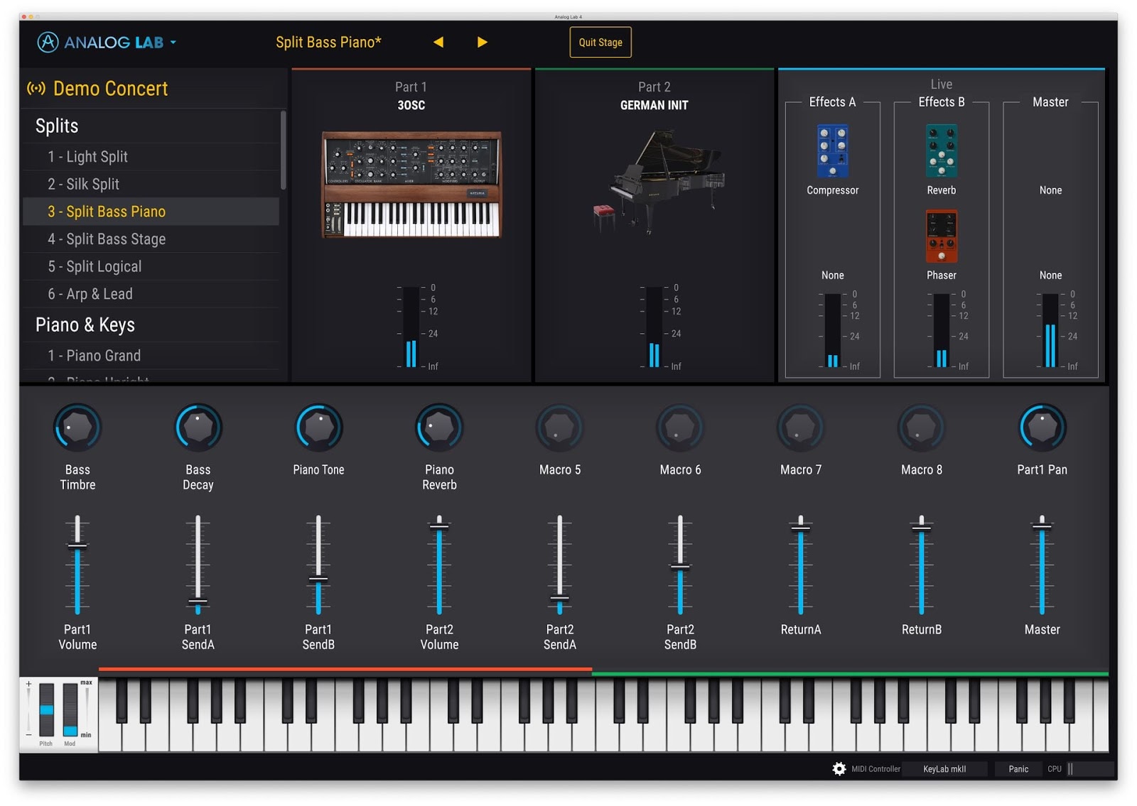This screenshot has width=1137, height=806.
Task: Click the preset list scrollbar
Action: 283,150
